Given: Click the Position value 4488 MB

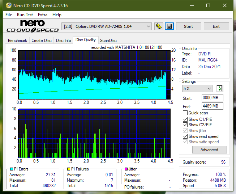Looking at the screenshot, I should pos(218,180).
